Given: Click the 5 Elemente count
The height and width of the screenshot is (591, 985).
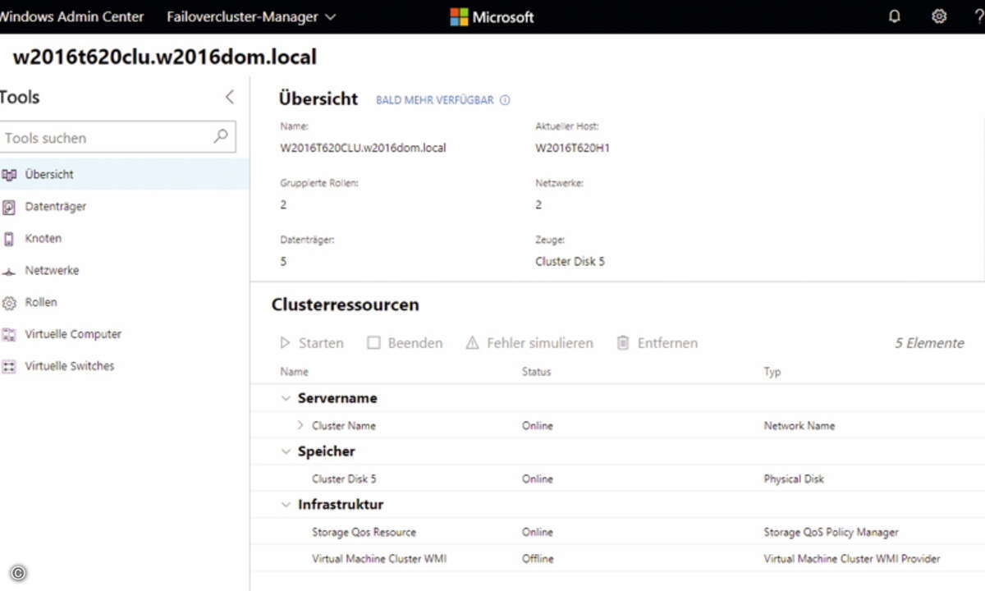Looking at the screenshot, I should coord(929,343).
